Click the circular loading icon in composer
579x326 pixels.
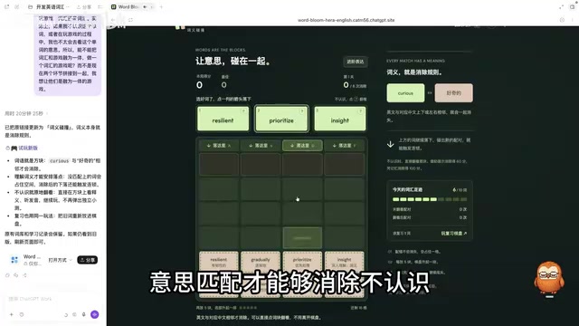pos(66,315)
